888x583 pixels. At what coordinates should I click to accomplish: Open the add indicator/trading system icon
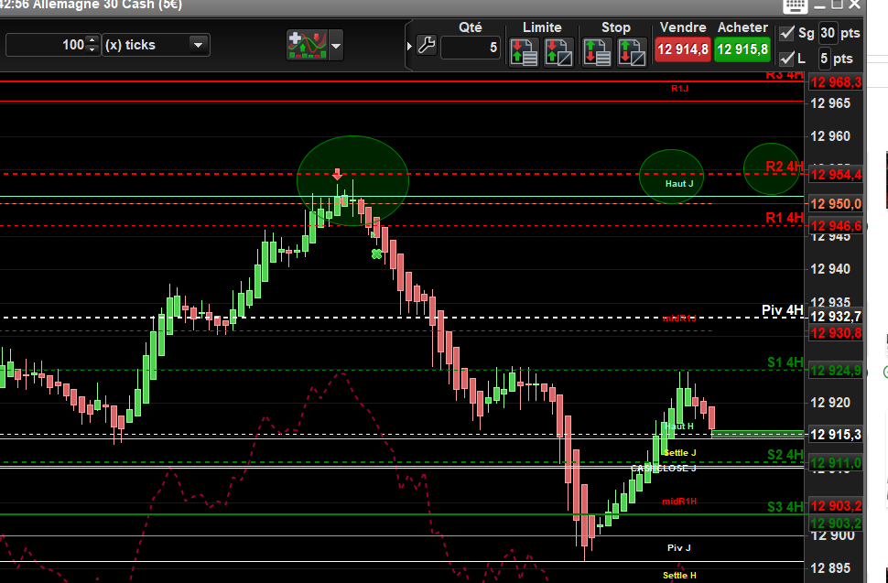coord(307,45)
